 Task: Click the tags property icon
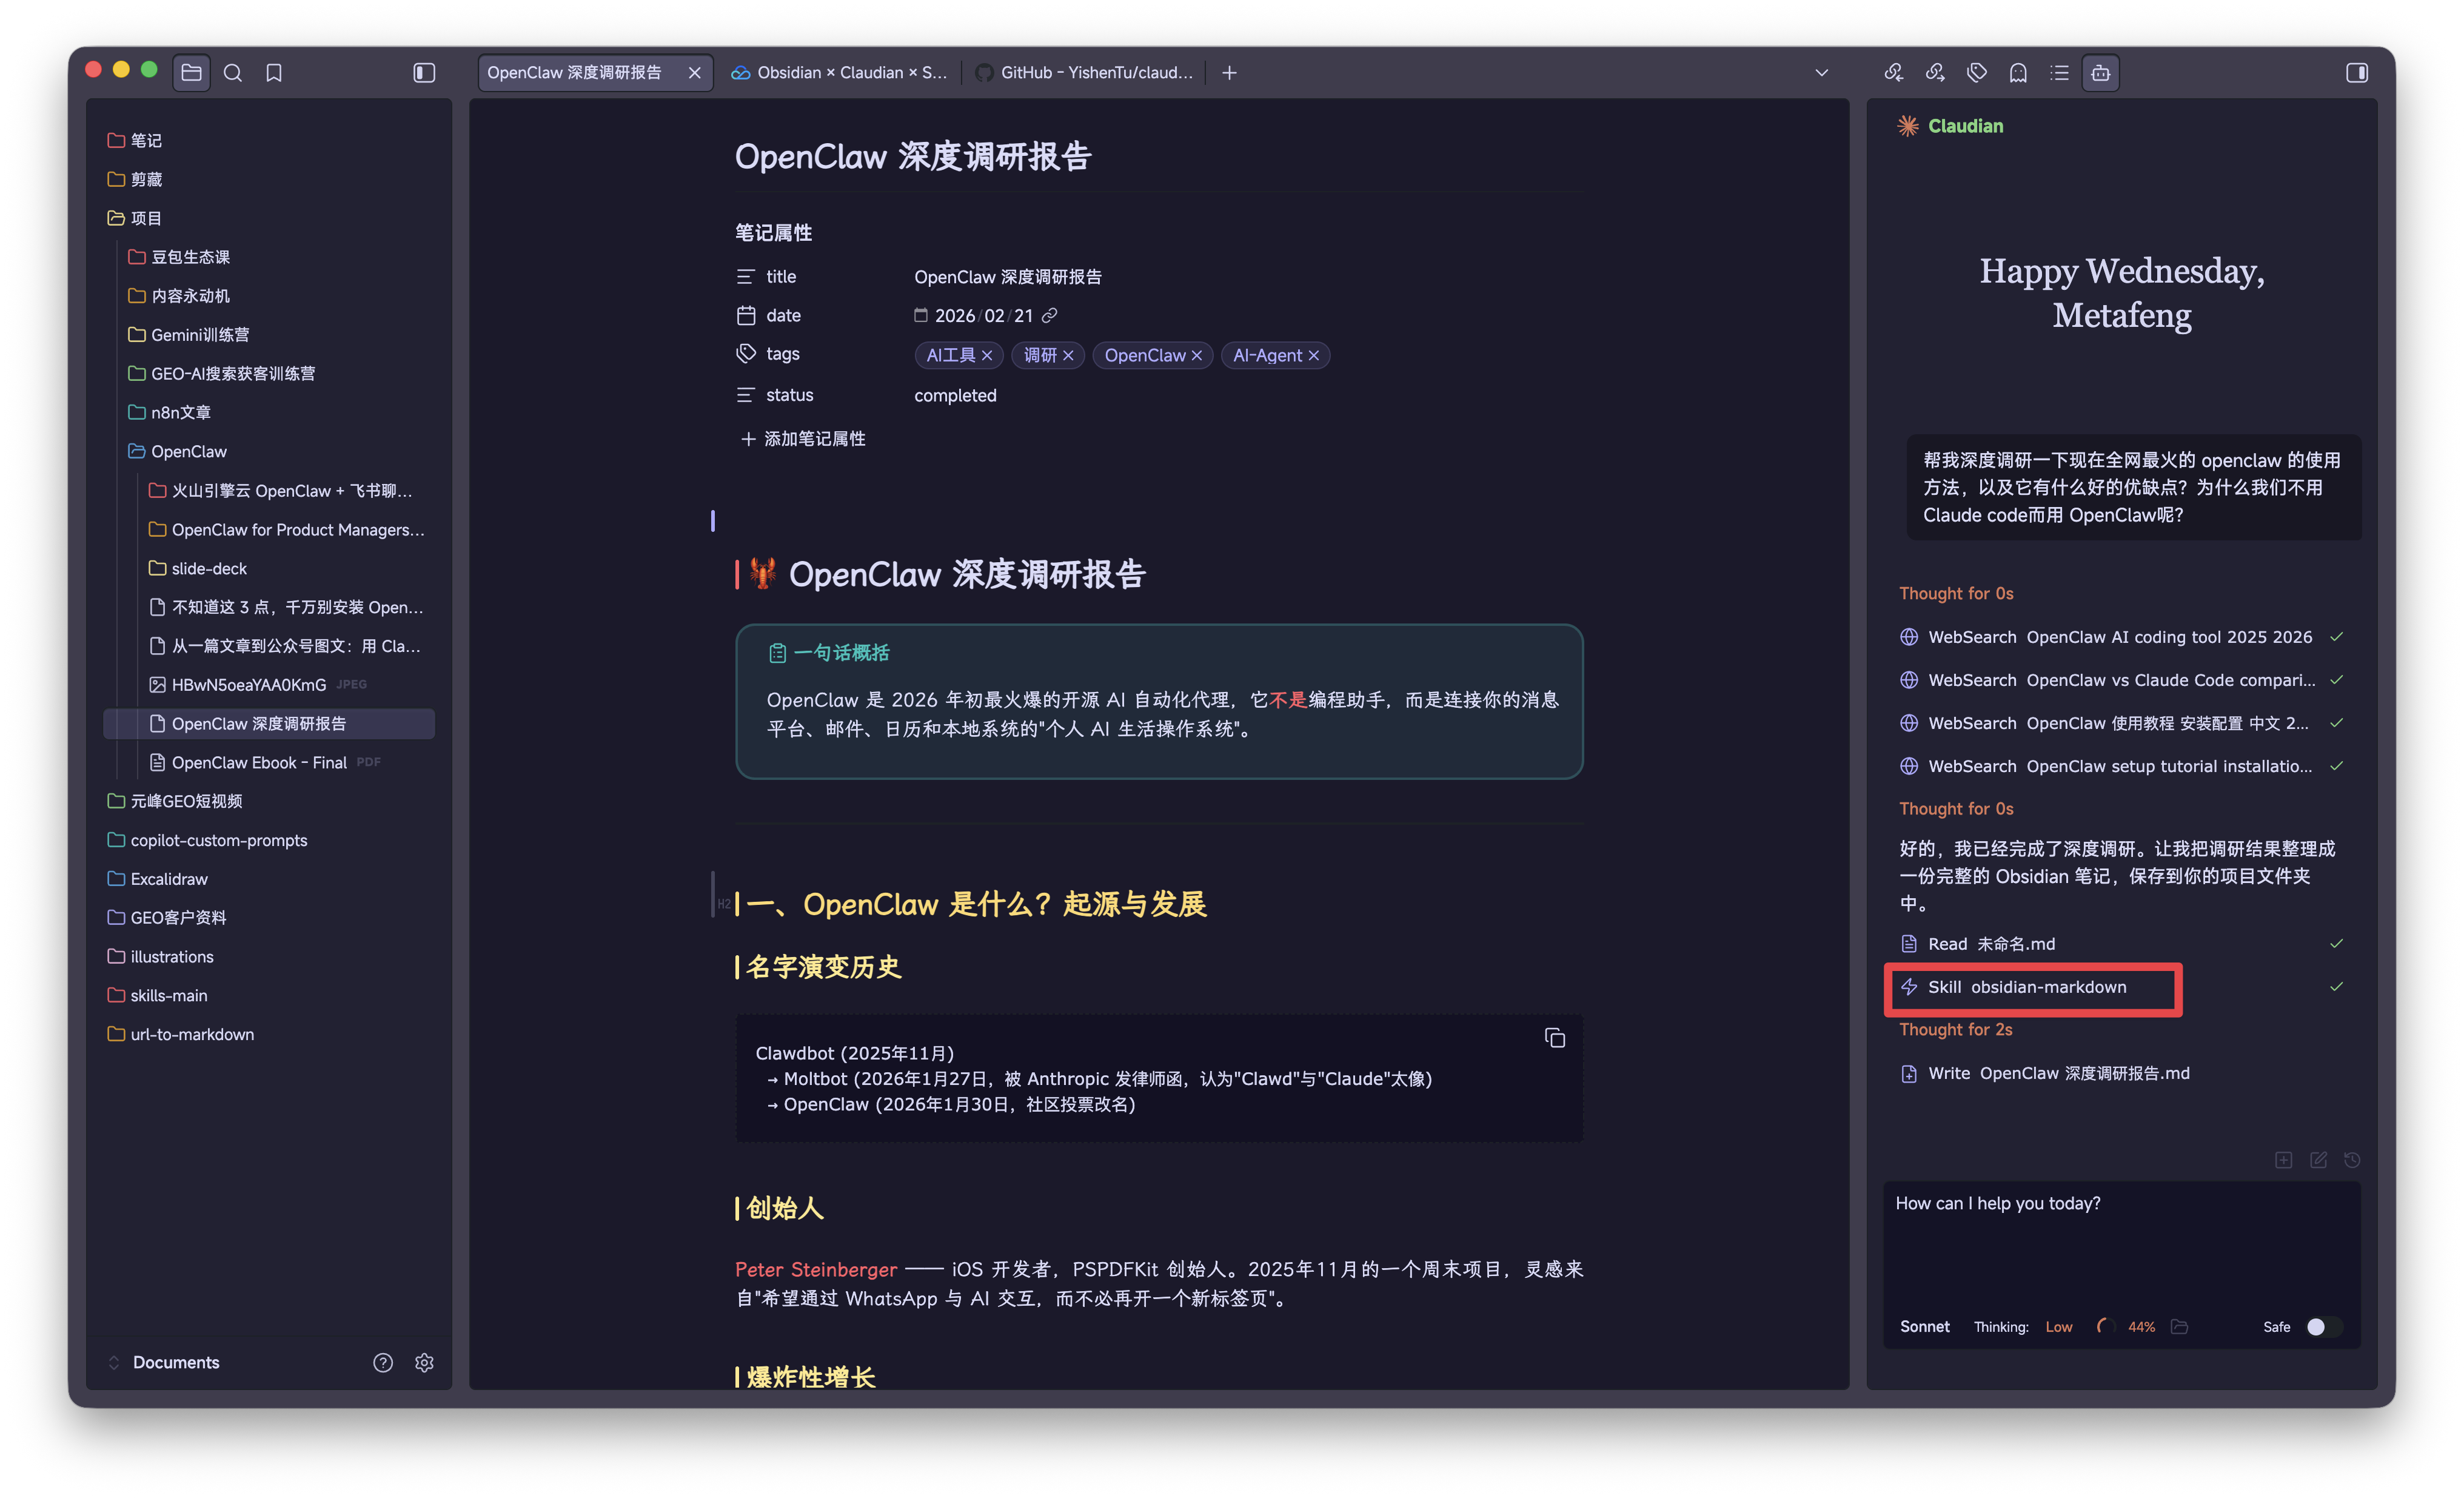click(746, 354)
